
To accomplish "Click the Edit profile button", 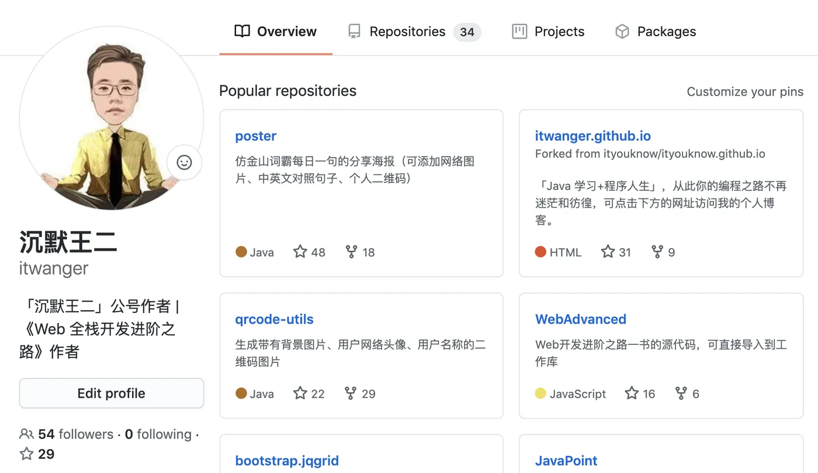I will [112, 394].
